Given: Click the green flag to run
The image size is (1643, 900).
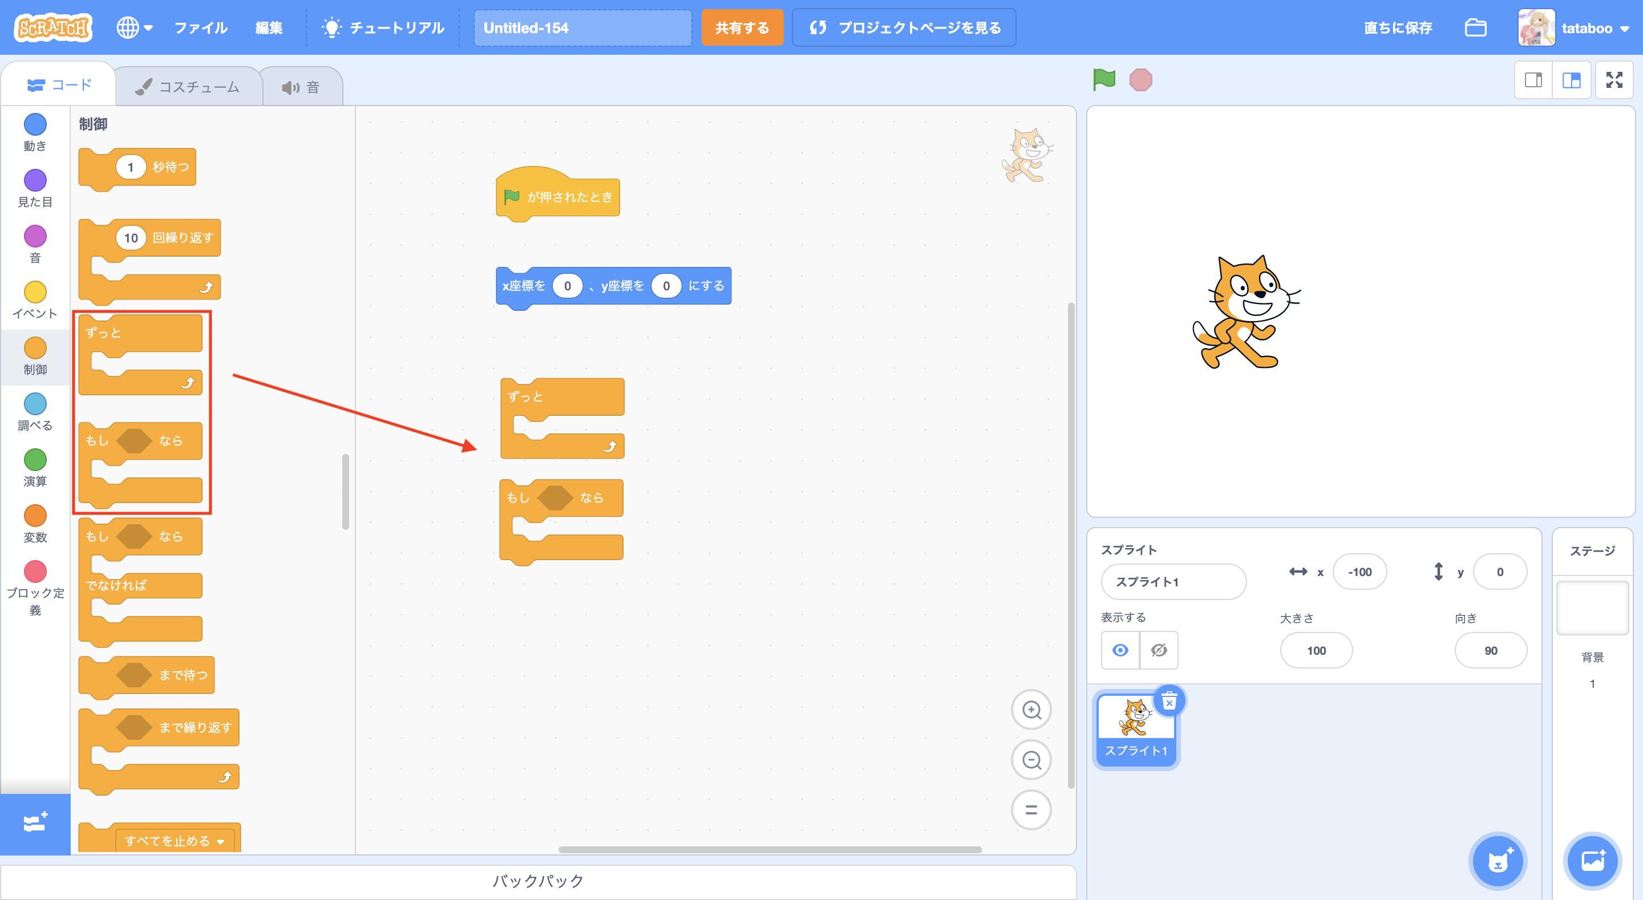Looking at the screenshot, I should point(1103,80).
